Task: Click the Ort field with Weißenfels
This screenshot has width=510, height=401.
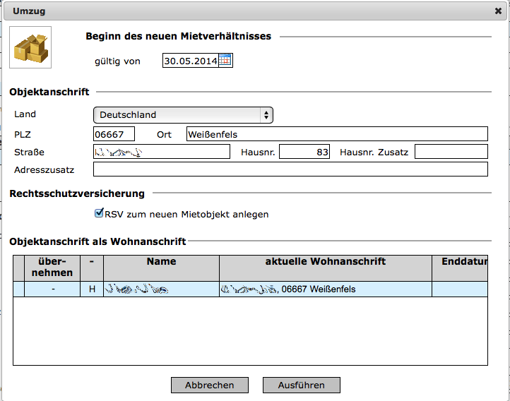Action: [336, 133]
